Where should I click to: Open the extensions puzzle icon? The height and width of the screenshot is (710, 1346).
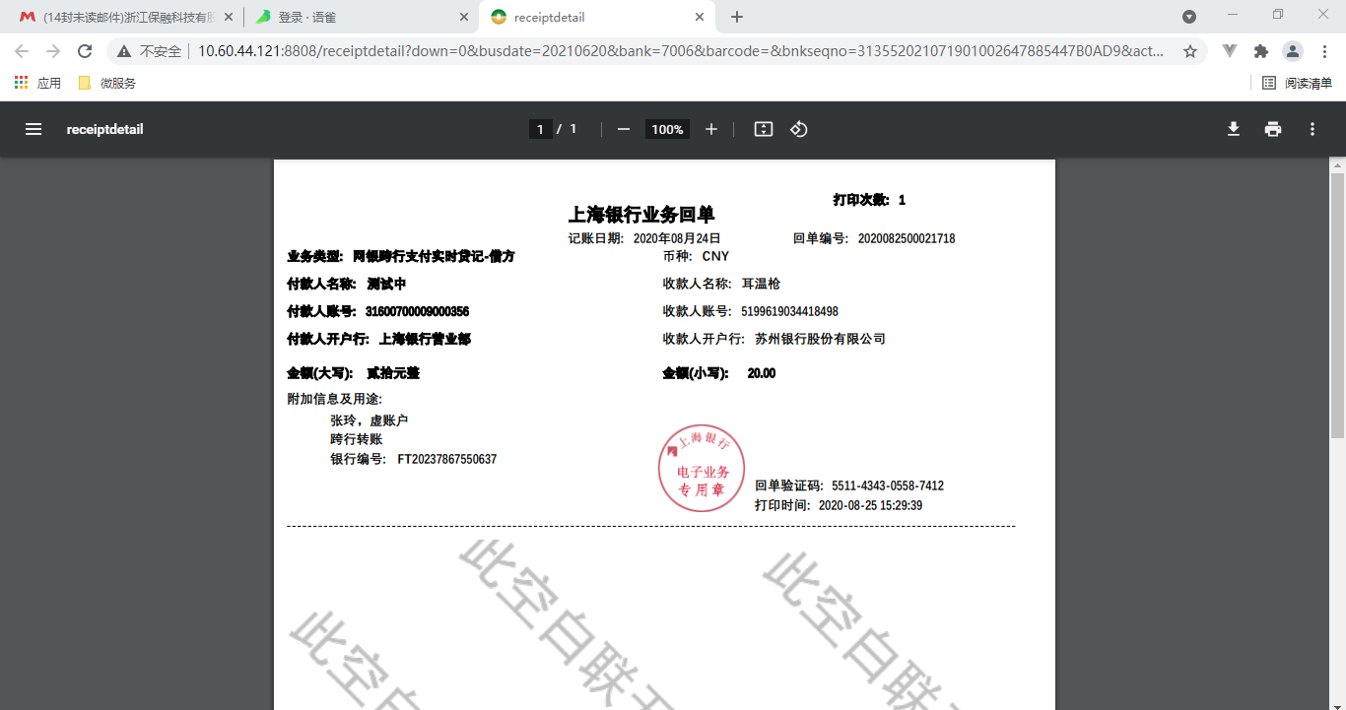(1261, 51)
